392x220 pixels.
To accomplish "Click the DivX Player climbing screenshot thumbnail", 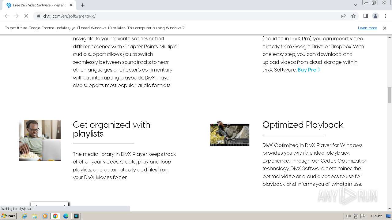I will (x=230, y=134).
